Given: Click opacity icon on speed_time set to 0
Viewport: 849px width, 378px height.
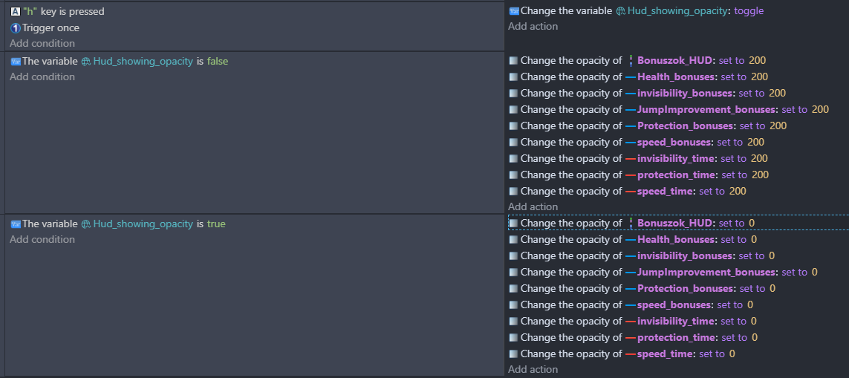Looking at the screenshot, I should point(514,353).
